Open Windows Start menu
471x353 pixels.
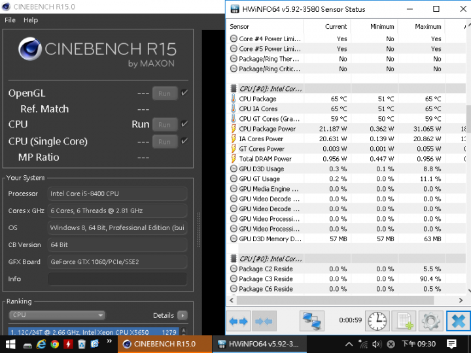coord(10,344)
